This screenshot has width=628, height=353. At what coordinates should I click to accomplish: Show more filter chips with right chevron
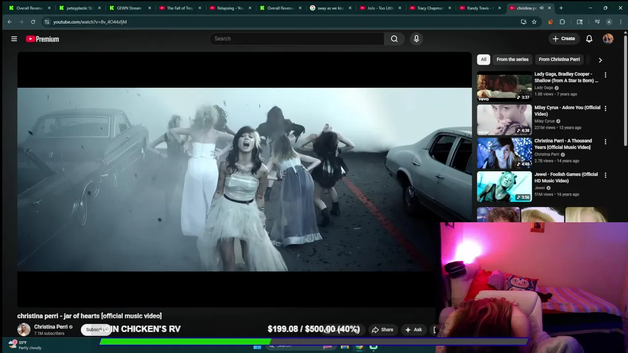point(600,60)
